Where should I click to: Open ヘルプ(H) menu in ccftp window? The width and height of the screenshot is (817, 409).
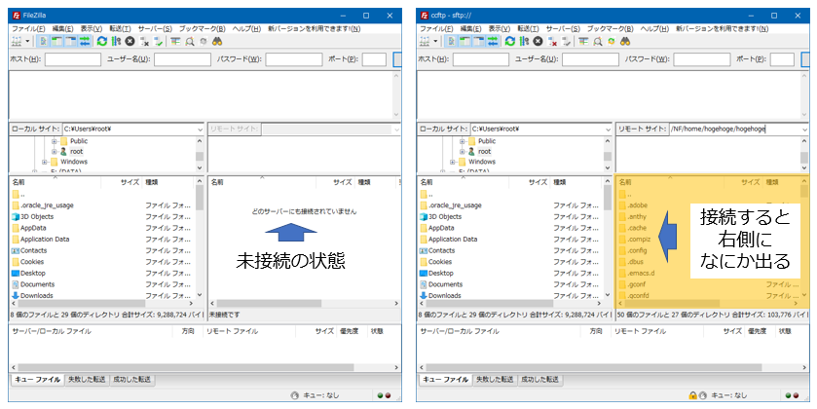(x=654, y=28)
